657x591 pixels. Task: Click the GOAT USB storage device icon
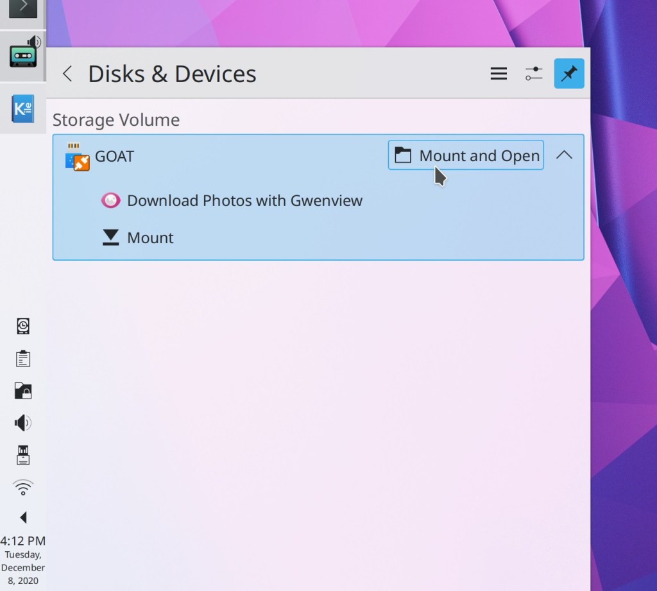77,157
